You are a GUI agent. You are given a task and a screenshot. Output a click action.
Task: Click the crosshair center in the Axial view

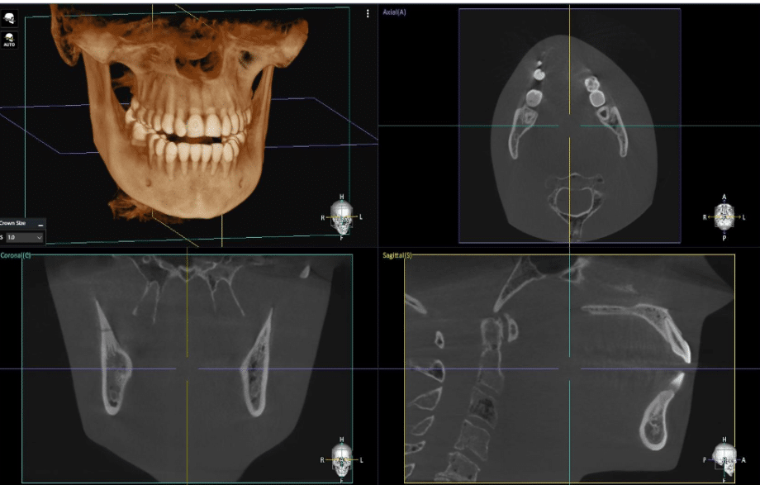pyautogui.click(x=569, y=127)
